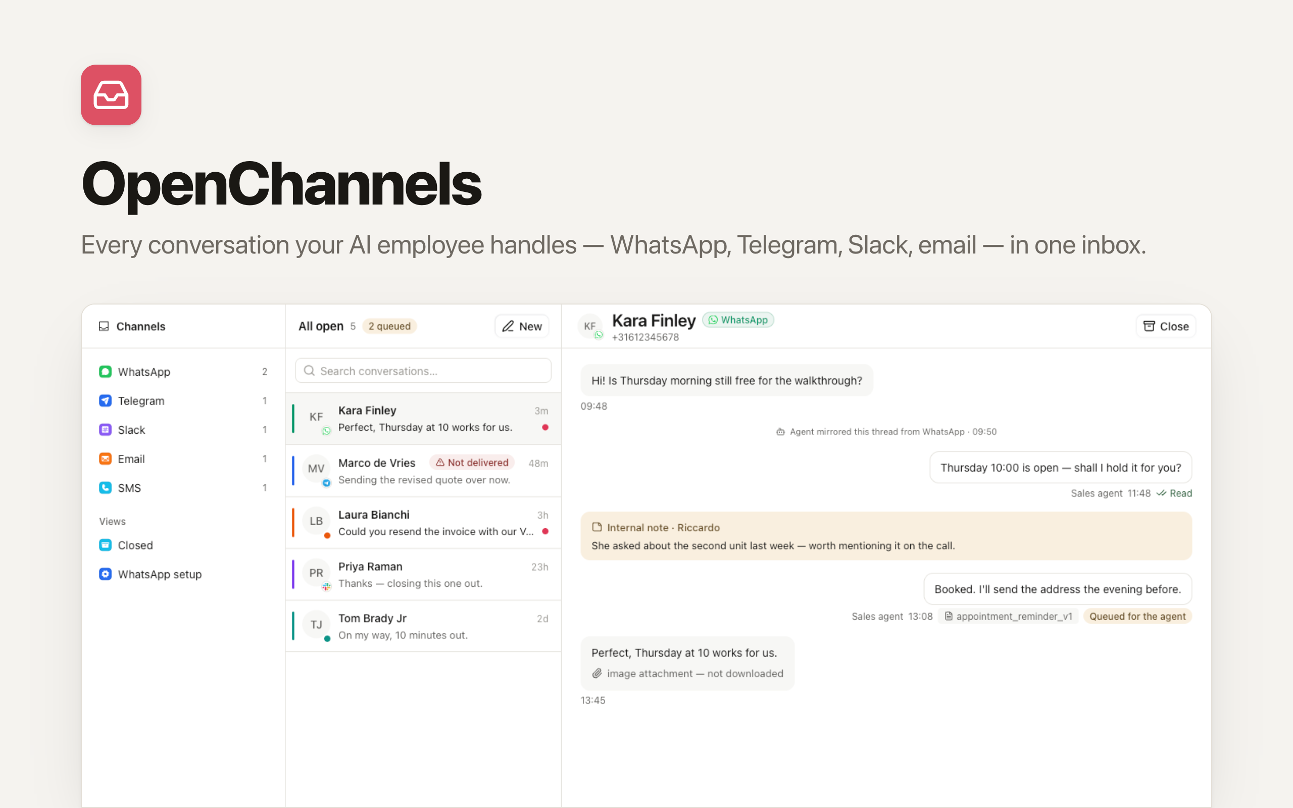Click the Kara Finley name in chat header
1293x808 pixels.
[654, 320]
